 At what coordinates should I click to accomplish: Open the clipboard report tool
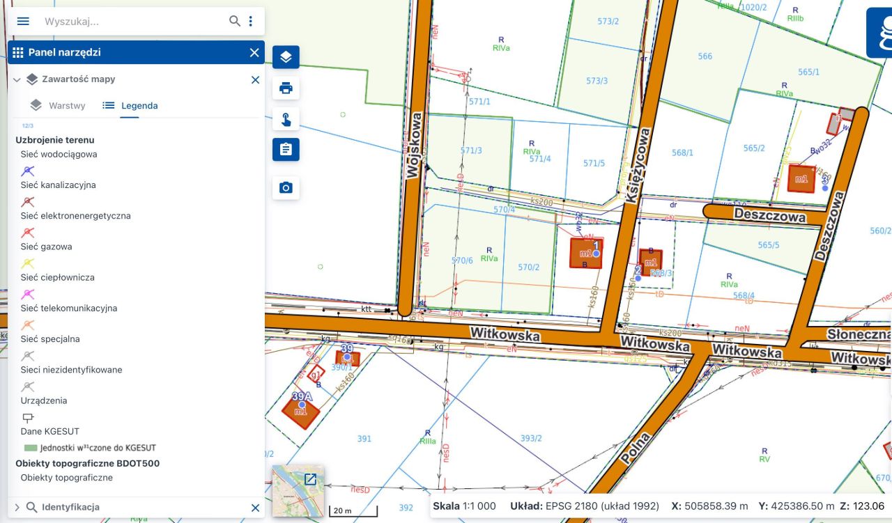click(286, 149)
